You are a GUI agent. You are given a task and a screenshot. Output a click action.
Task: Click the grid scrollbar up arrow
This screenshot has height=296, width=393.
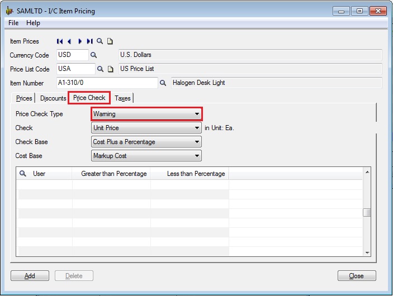[x=367, y=172]
